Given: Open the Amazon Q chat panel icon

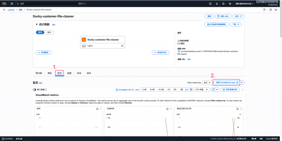Looking at the screenshot, I should pos(271,10).
